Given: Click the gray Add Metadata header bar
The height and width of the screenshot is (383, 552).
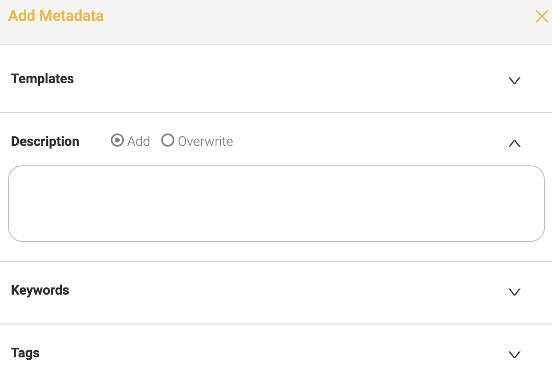Looking at the screenshot, I should (x=317, y=22).
